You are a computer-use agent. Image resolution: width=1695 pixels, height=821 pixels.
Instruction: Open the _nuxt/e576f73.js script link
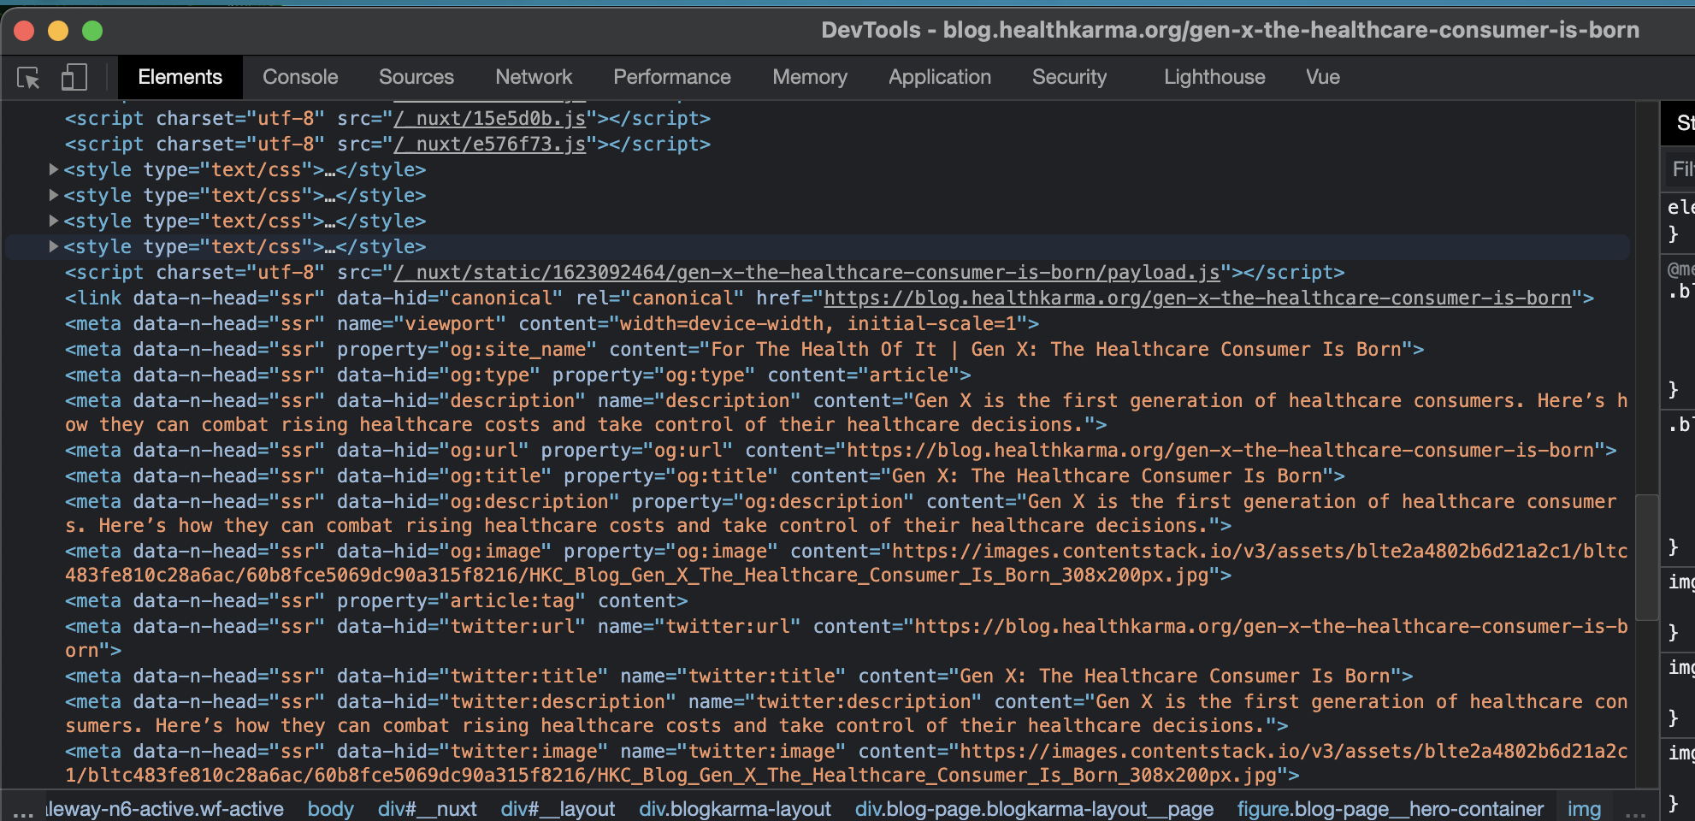pos(489,144)
